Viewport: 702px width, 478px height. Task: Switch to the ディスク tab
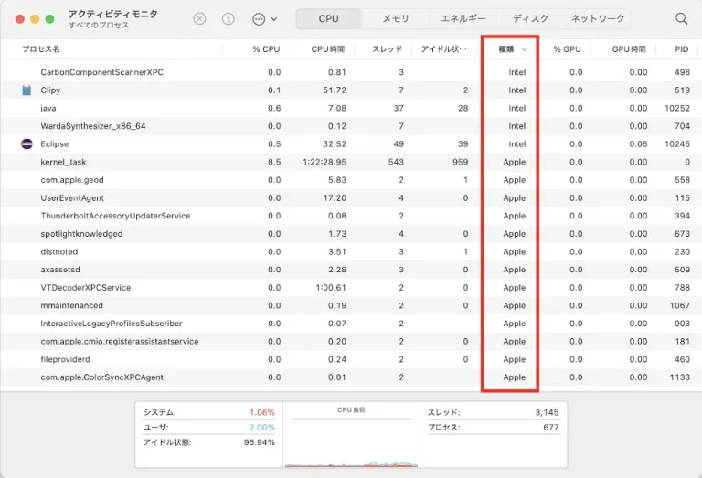click(530, 19)
